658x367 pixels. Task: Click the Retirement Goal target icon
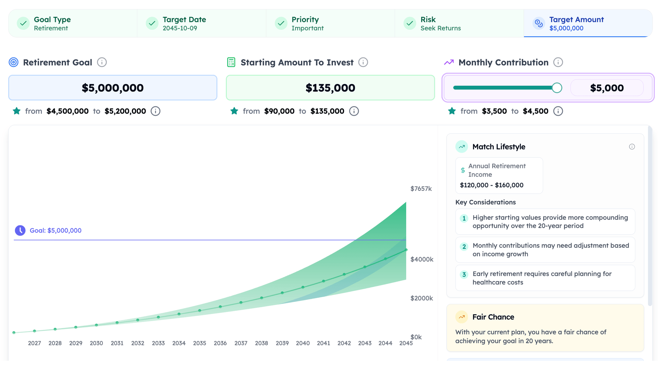(14, 62)
